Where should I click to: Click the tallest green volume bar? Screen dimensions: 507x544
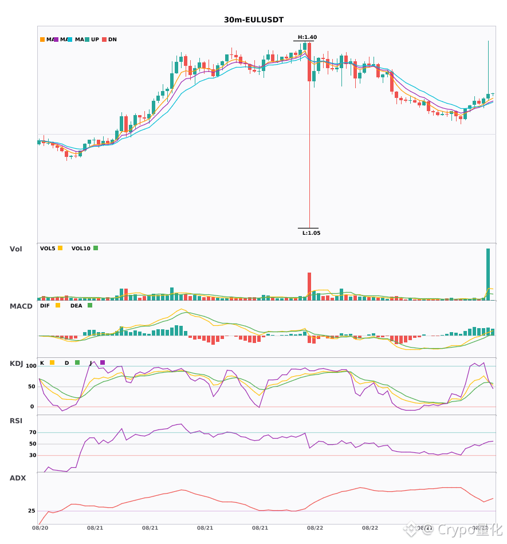[488, 274]
